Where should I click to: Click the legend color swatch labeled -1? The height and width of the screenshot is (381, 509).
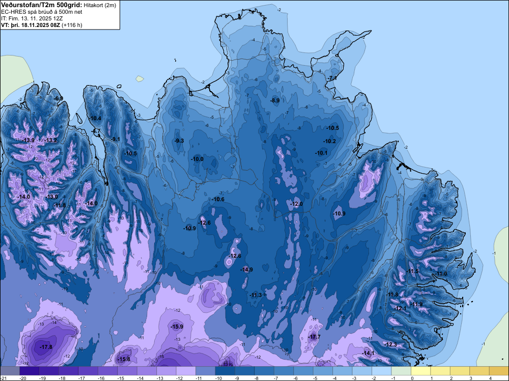(x=401, y=371)
